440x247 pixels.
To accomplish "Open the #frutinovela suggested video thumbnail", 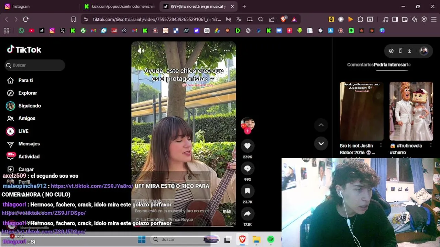I will (x=411, y=111).
